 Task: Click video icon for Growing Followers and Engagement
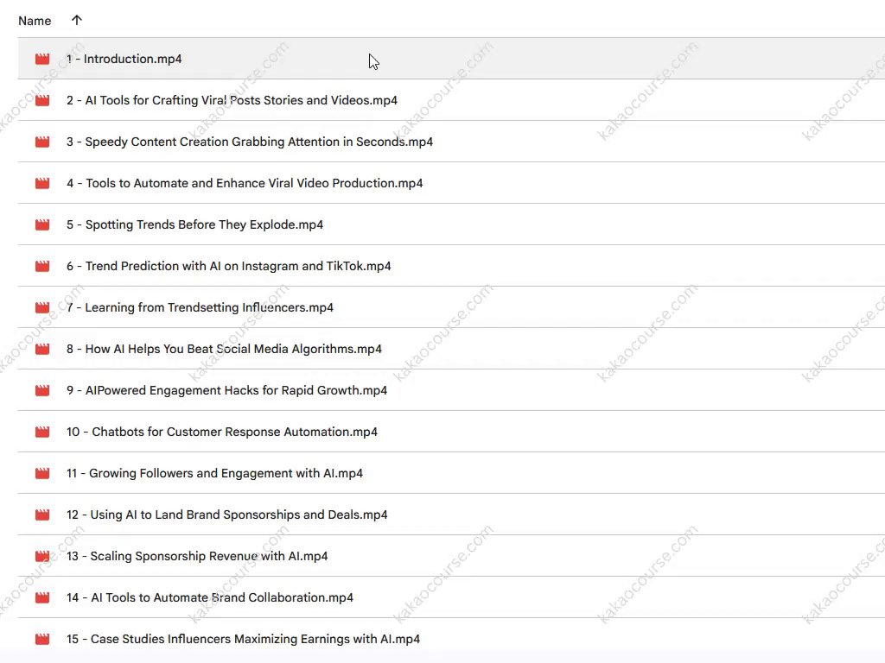[42, 474]
